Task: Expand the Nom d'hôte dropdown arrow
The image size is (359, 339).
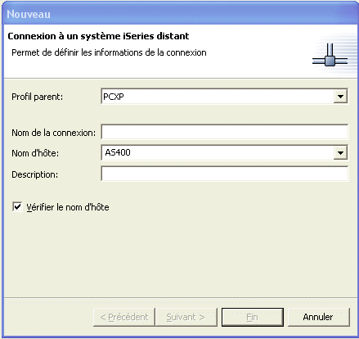Action: [x=340, y=152]
